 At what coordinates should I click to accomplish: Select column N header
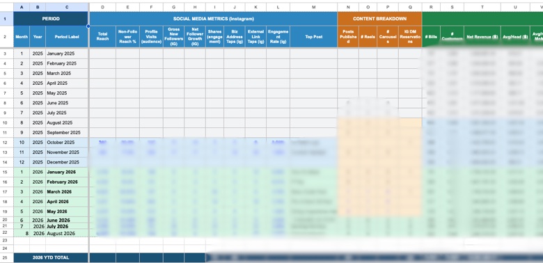click(348, 7)
